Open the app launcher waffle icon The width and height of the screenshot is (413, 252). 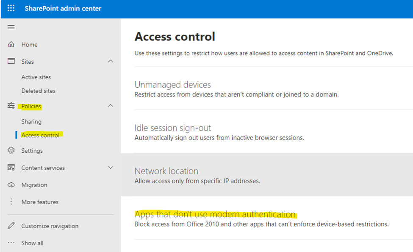click(x=11, y=8)
